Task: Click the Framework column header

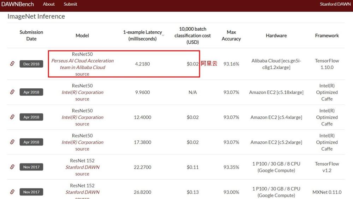Action: pyautogui.click(x=327, y=36)
